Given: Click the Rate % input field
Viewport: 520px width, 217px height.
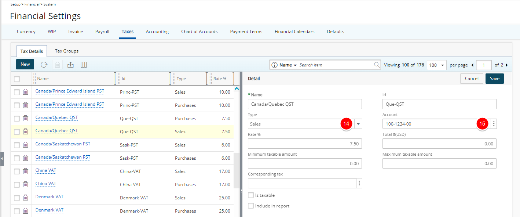Looking at the screenshot, I should 305,144.
